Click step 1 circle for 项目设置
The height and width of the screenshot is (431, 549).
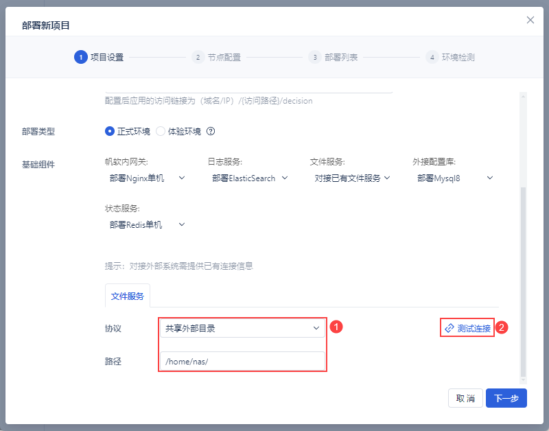point(80,57)
